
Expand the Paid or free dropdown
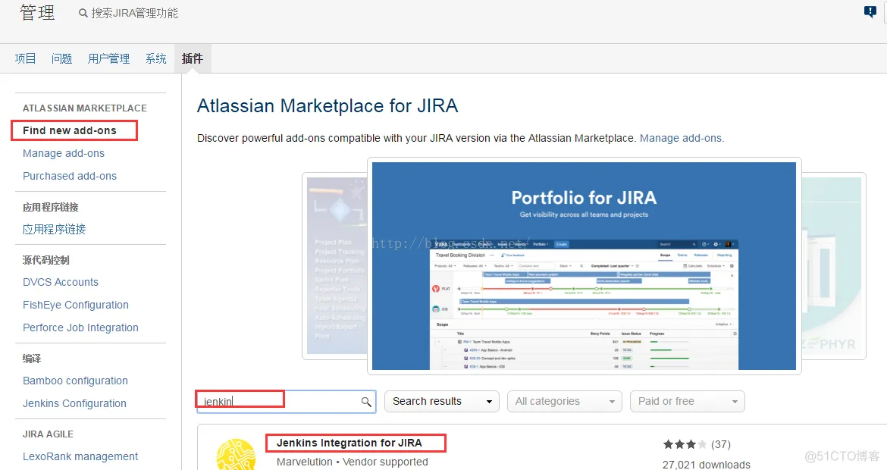[x=688, y=401]
